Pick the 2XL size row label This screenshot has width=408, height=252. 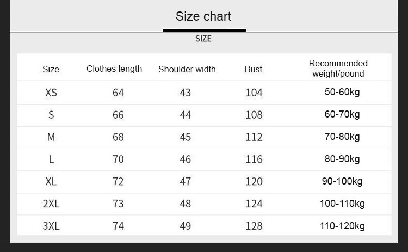click(x=51, y=204)
